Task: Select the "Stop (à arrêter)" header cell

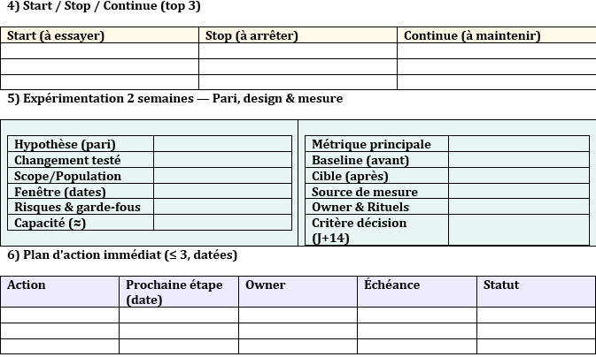Action: [x=298, y=36]
